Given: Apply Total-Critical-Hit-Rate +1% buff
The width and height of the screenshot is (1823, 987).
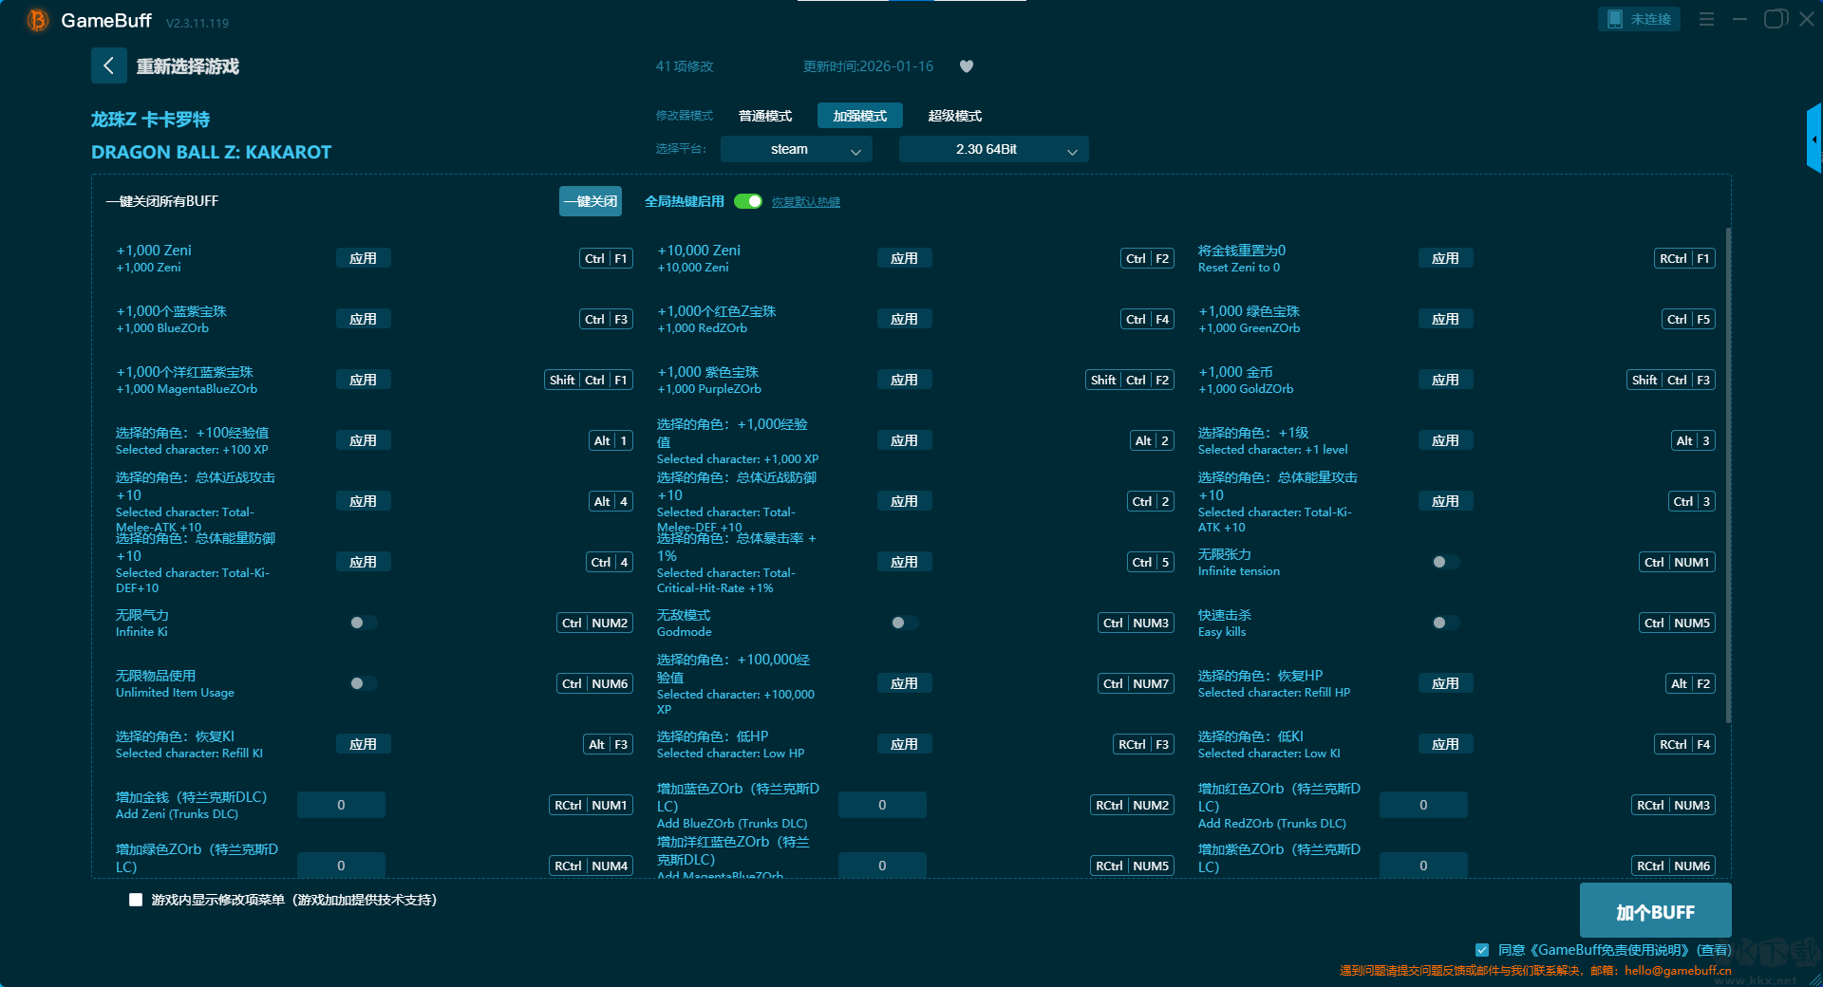Looking at the screenshot, I should tap(904, 562).
